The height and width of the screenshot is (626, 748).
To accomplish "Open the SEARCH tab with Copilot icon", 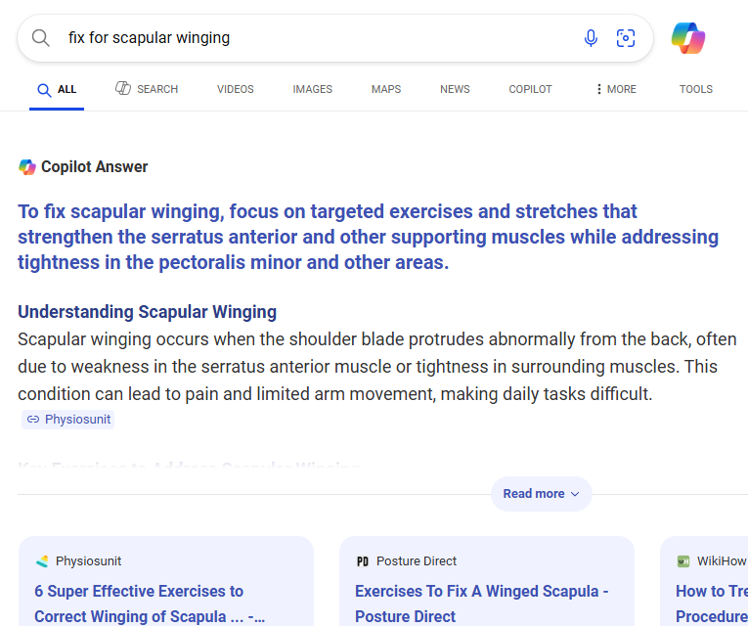I will click(147, 89).
